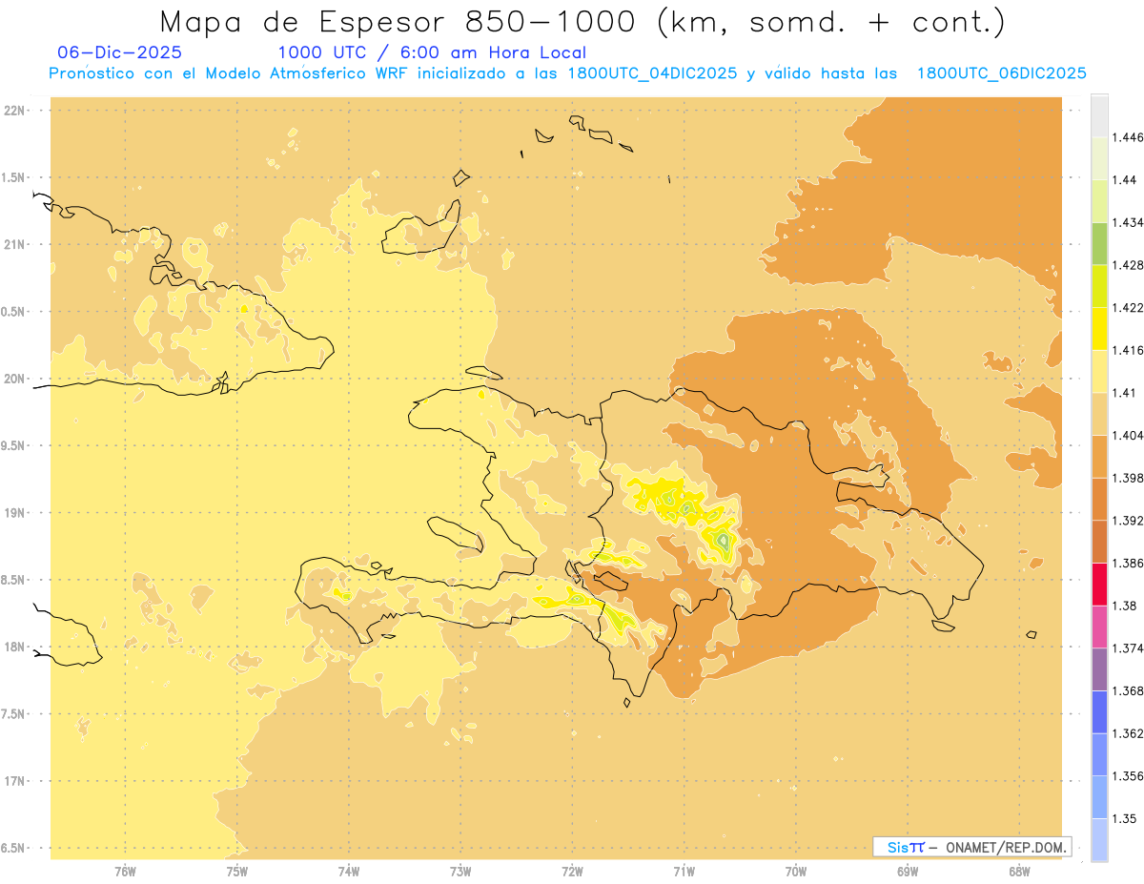Image resolution: width=1144 pixels, height=884 pixels.
Task: Pick the green 1.428–1.434 legend swatch
Action: pos(1099,243)
